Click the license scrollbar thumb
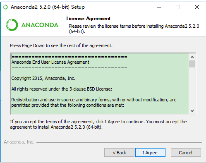The height and width of the screenshot is (163, 206). point(192,64)
